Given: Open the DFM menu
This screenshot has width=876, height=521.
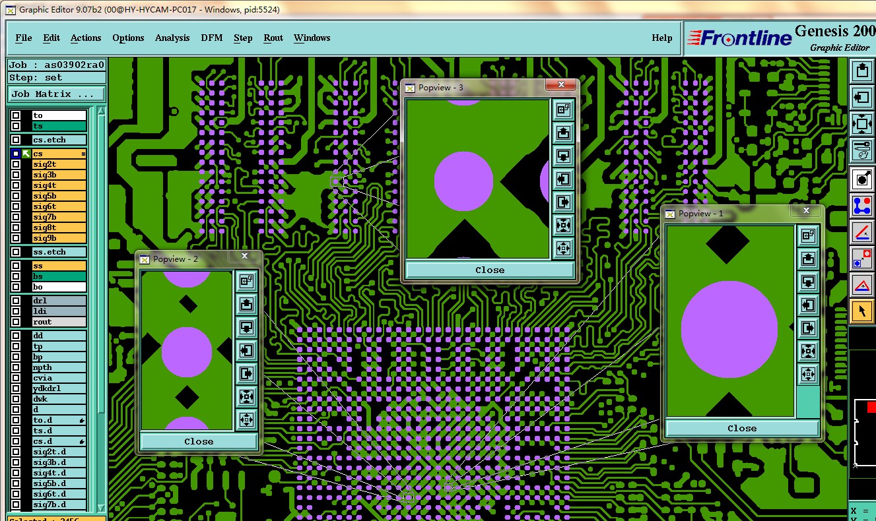Looking at the screenshot, I should (212, 38).
